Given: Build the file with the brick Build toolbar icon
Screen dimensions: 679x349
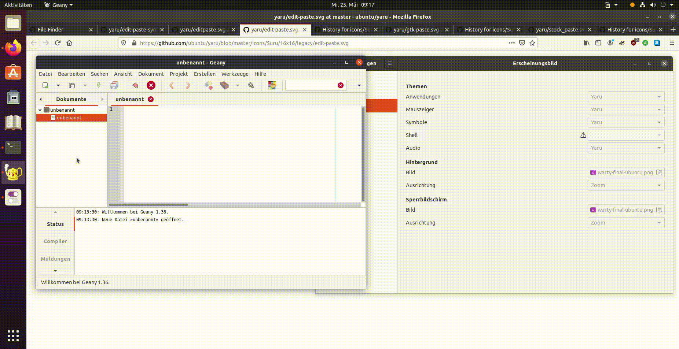Looking at the screenshot, I should pos(224,85).
